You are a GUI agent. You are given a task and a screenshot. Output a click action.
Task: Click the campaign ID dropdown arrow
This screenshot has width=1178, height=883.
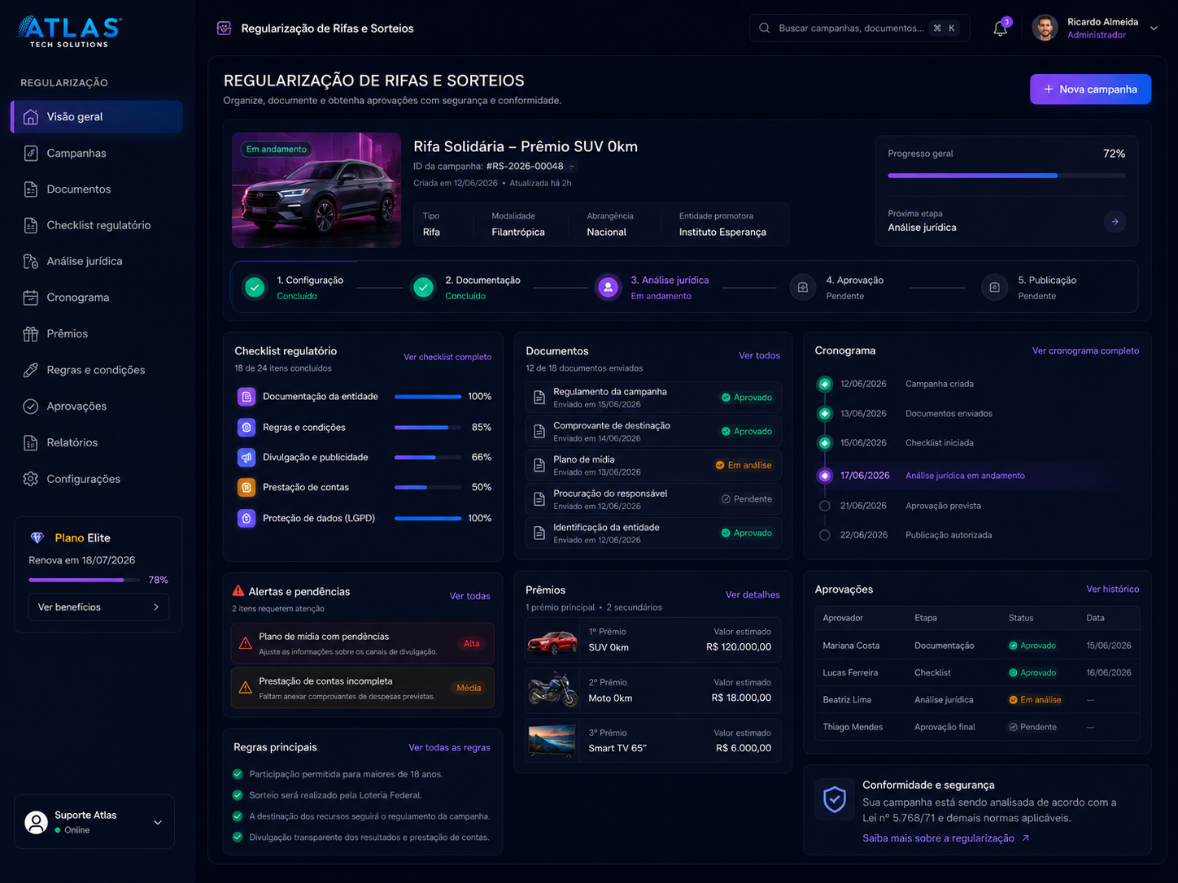[572, 167]
